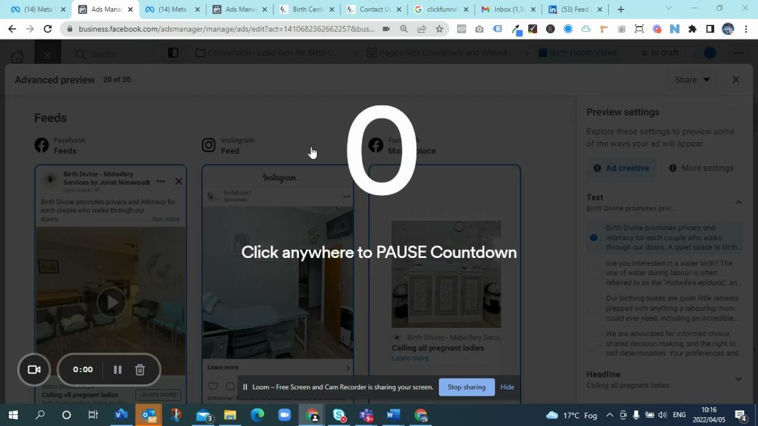Go back to the previous page
Viewport: 758px width, 426px height.
pos(12,29)
